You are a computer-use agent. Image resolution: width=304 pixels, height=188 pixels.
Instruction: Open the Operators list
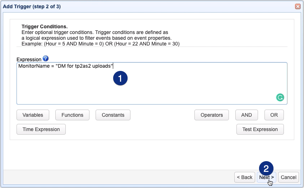212,115
